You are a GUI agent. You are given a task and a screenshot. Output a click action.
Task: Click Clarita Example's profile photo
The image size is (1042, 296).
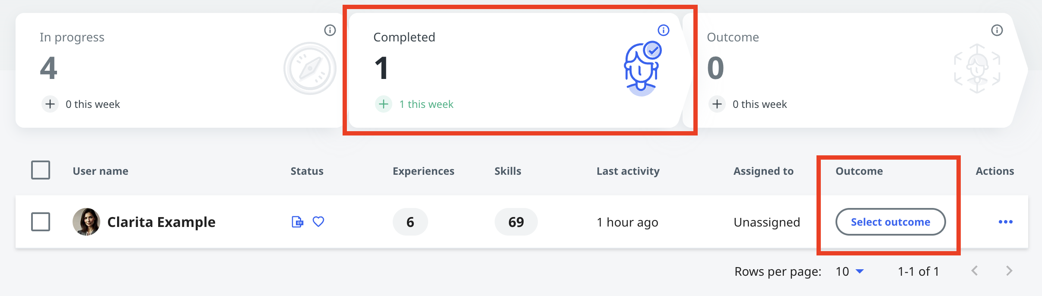(x=86, y=222)
